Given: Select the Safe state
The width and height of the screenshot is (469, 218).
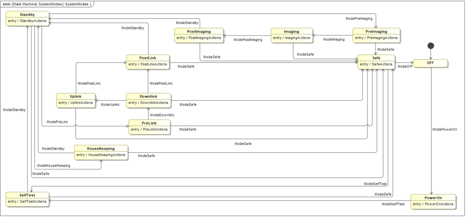Looking at the screenshot, I should 376,62.
